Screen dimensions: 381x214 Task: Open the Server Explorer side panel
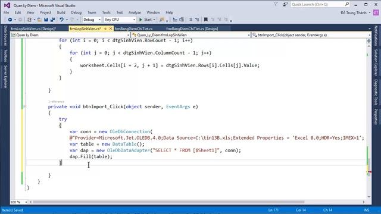tap(5, 77)
